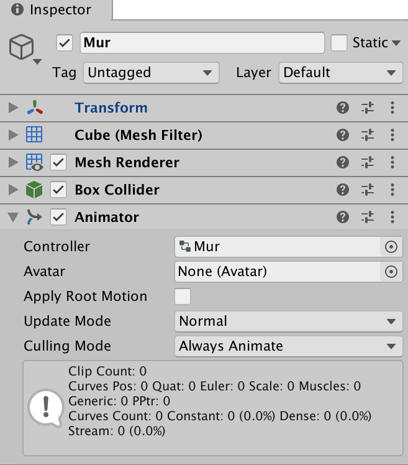Open the Box Collider more options menu
The width and height of the screenshot is (408, 465).
click(392, 190)
